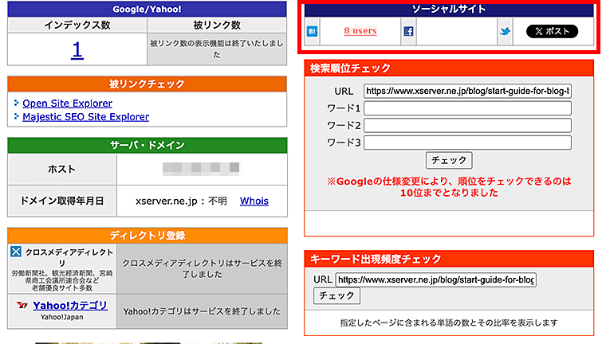Click the クロスメディアディレクトリ label
Image resolution: width=606 pixels, height=344 pixels.
[x=69, y=257]
